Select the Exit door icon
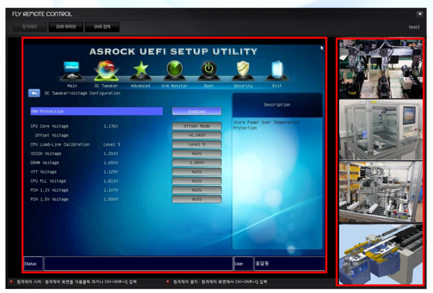This screenshot has height=293, width=433. pyautogui.click(x=277, y=70)
